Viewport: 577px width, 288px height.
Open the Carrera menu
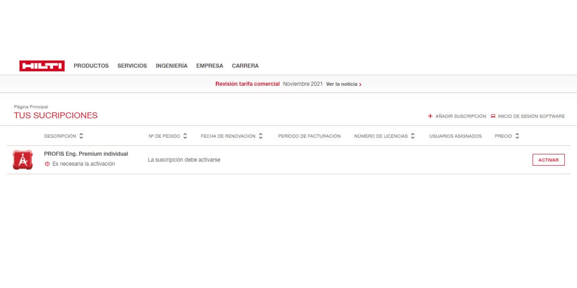[245, 66]
